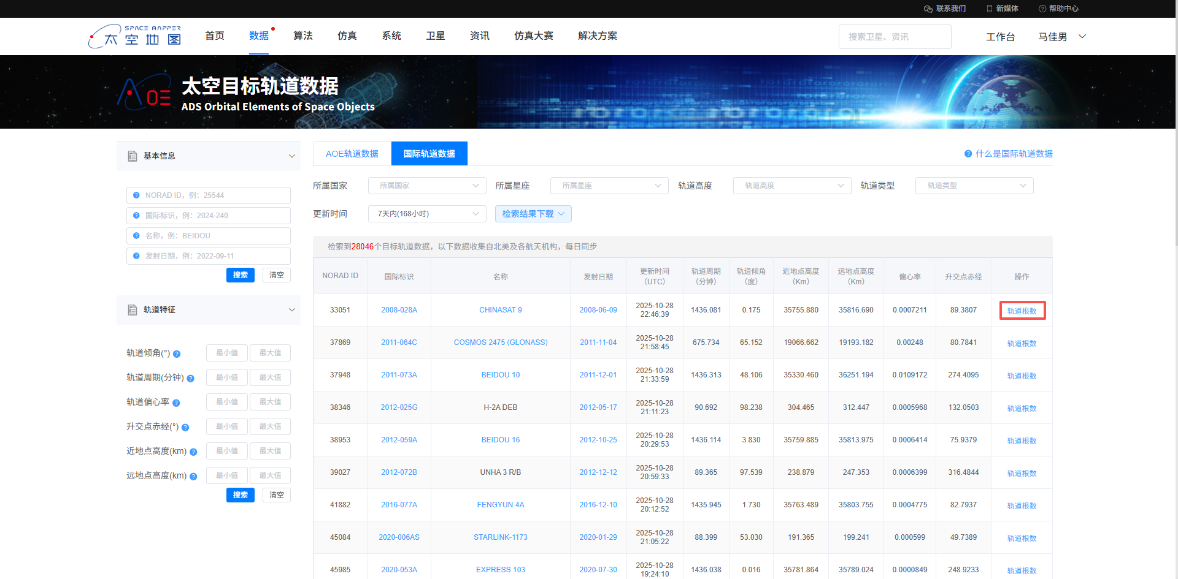The image size is (1178, 579).
Task: Collapse the 基本信息 panel chevron
Action: pos(291,156)
